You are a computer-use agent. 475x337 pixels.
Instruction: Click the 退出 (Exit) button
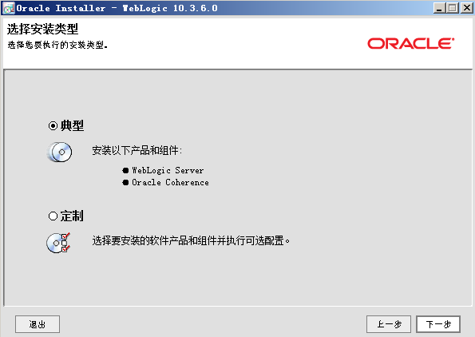pyautogui.click(x=38, y=324)
